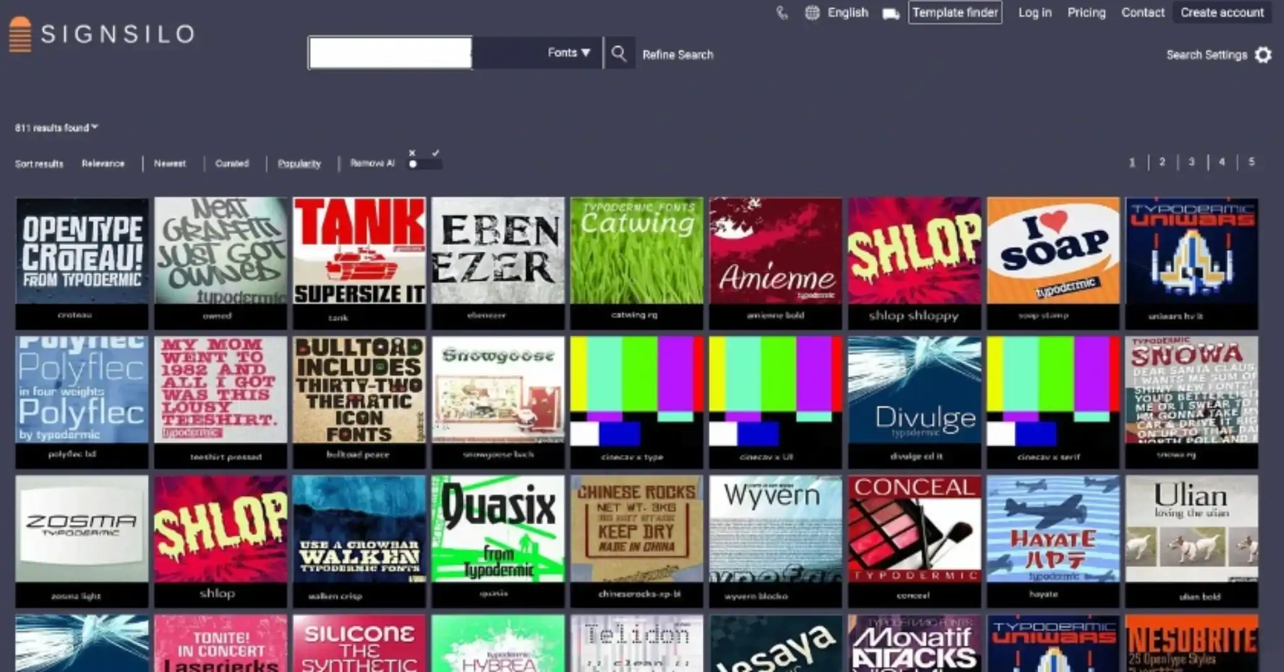Open the Conceal makeup thumbnail

pos(915,541)
